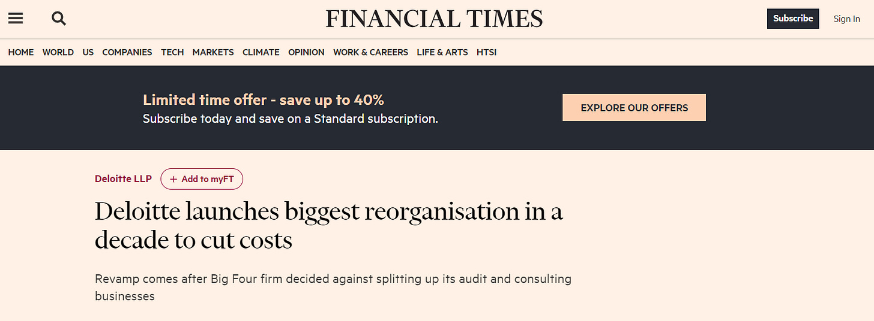Open the hamburger navigation menu
The width and height of the screenshot is (874, 321).
point(16,19)
